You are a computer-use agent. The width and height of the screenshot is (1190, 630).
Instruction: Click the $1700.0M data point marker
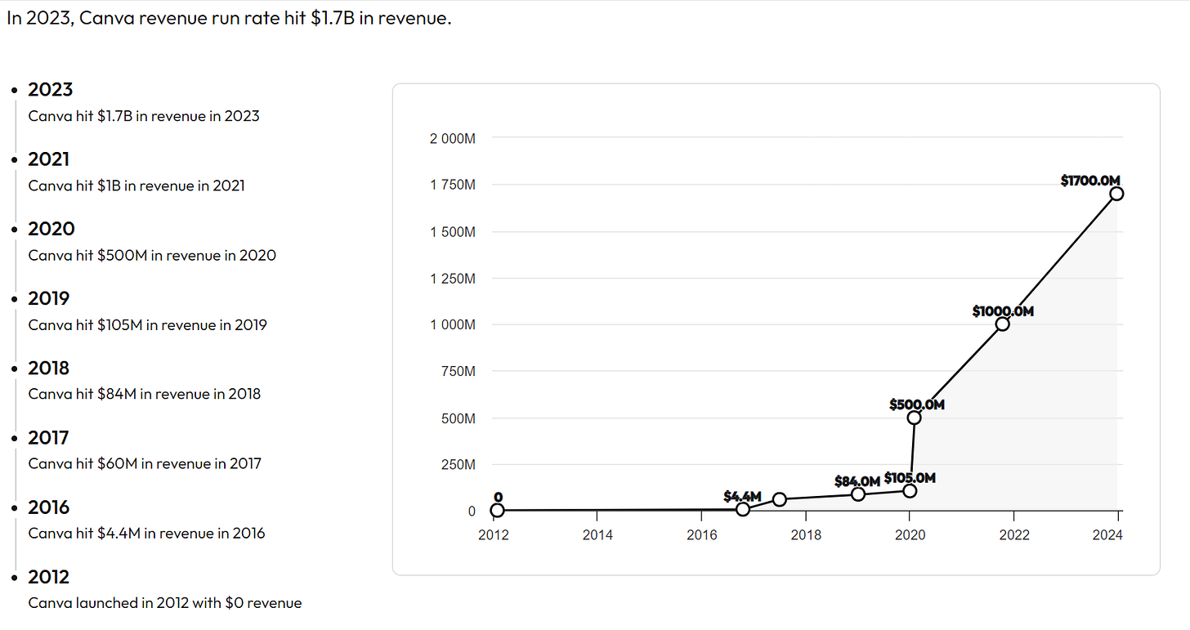tap(1117, 194)
